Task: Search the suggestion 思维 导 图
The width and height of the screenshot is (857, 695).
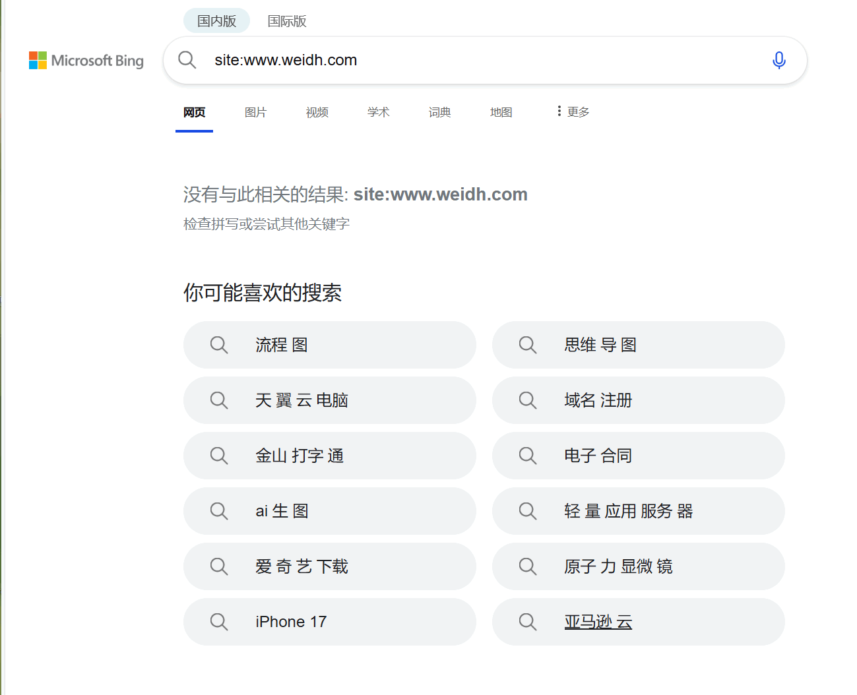Action: tap(639, 345)
